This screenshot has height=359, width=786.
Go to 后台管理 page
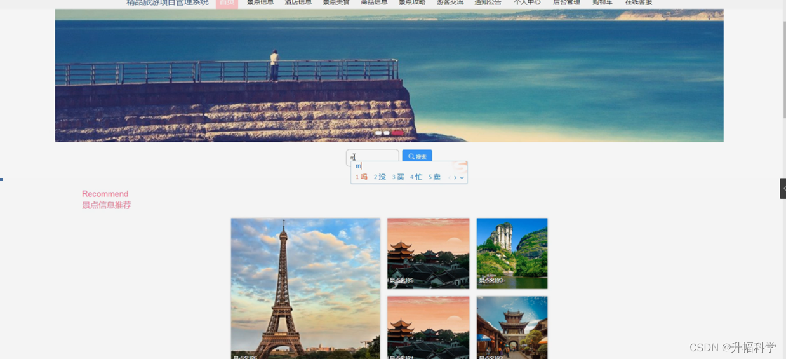tap(566, 3)
